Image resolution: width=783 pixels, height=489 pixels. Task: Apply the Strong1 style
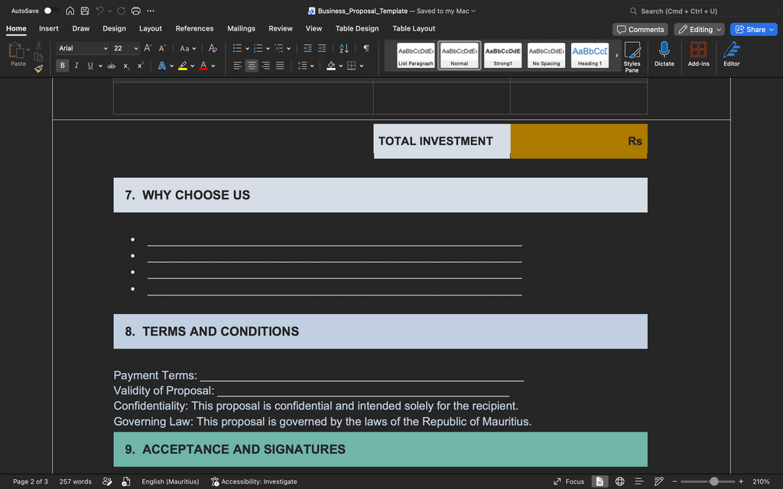point(503,55)
